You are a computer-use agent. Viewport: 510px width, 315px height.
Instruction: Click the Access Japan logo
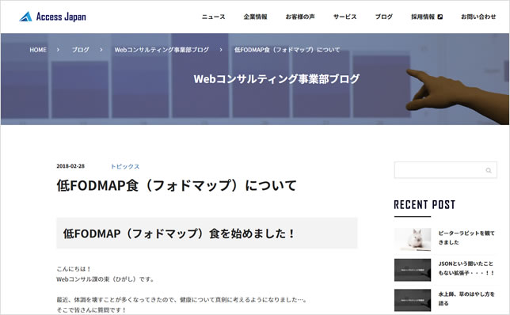(x=53, y=17)
